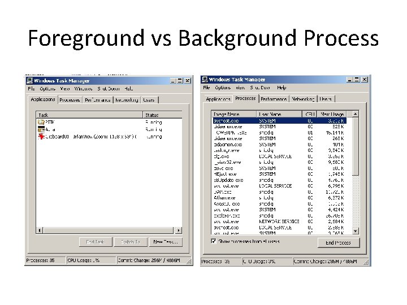Switch to Networking tab in left Task Manager

click(x=127, y=100)
